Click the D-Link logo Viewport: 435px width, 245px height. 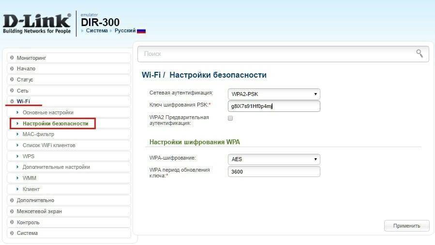(37, 24)
